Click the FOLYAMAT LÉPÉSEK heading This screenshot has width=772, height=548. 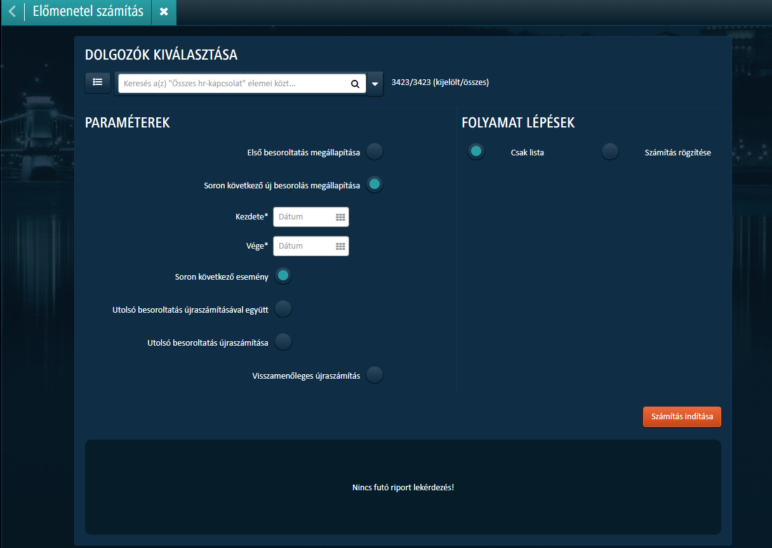(518, 123)
